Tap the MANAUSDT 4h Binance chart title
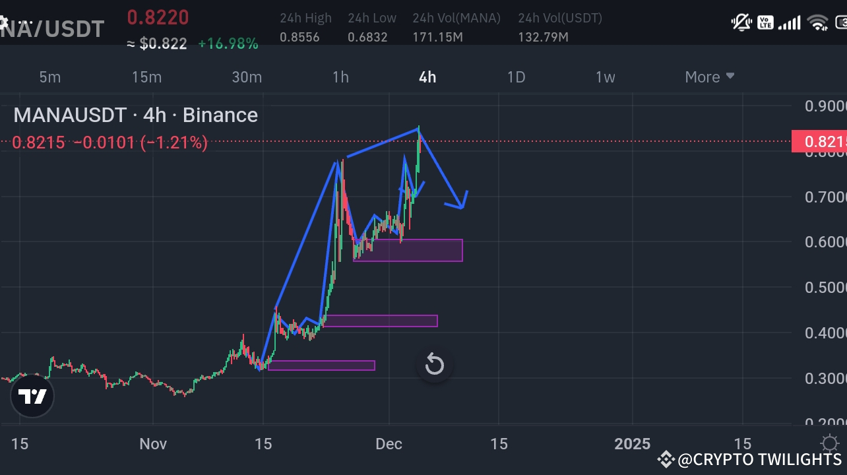The height and width of the screenshot is (475, 847). pos(135,115)
